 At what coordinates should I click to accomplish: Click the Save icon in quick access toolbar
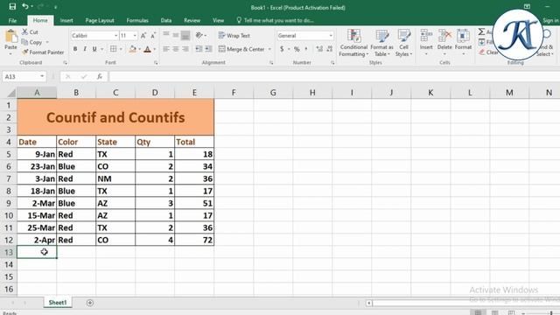pos(12,6)
